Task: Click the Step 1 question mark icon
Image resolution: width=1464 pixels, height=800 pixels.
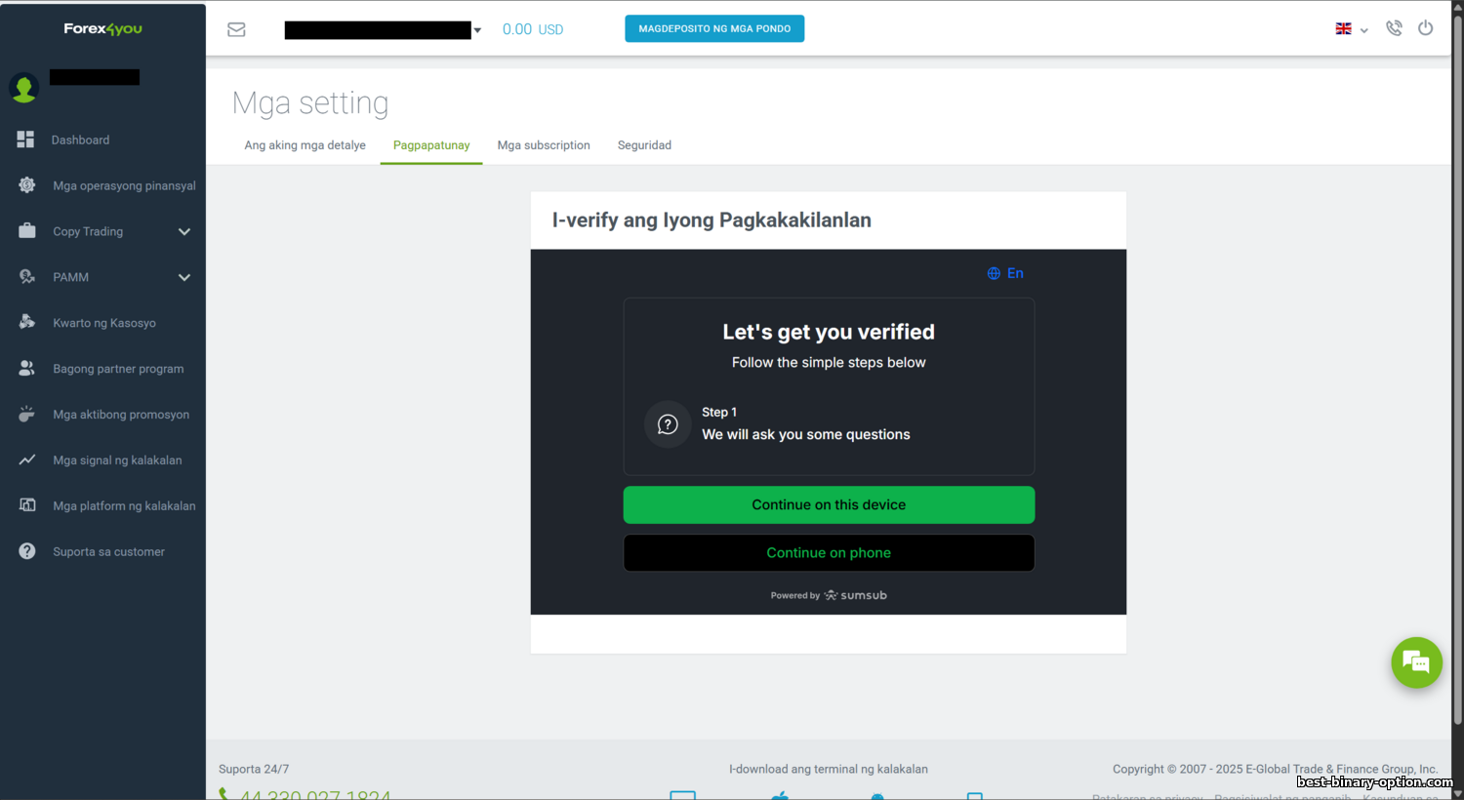Action: pos(668,424)
